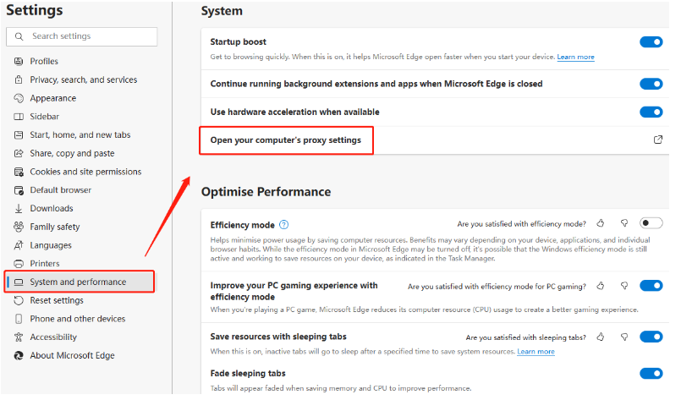This screenshot has width=692, height=400.
Task: Click thumbs down for sleeping tabs feedback
Action: 624,337
